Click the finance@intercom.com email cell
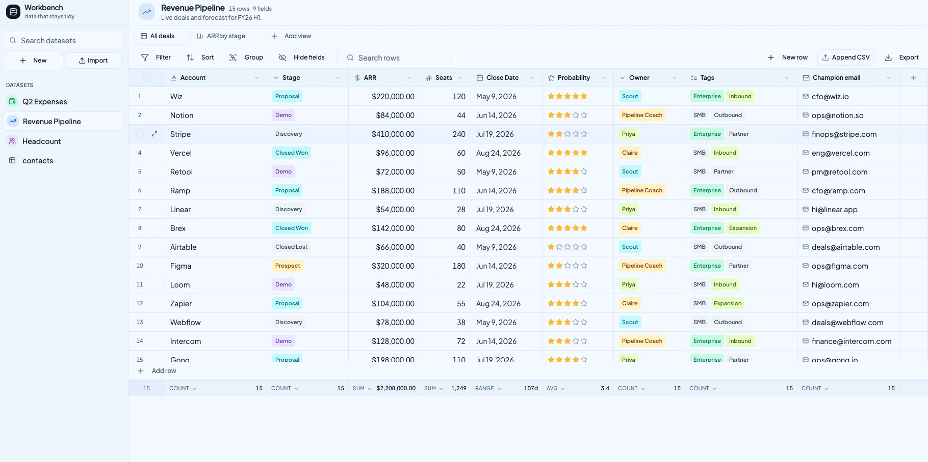Viewport: 928px width, 462px height. tap(848, 341)
